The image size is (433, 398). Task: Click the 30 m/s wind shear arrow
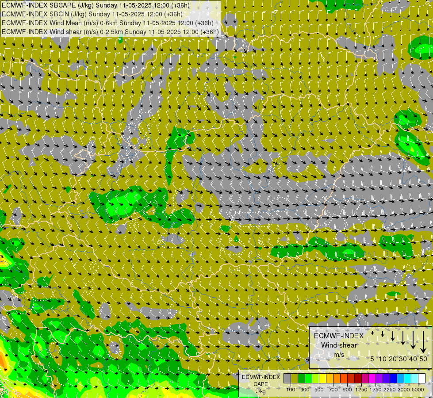point(403,338)
